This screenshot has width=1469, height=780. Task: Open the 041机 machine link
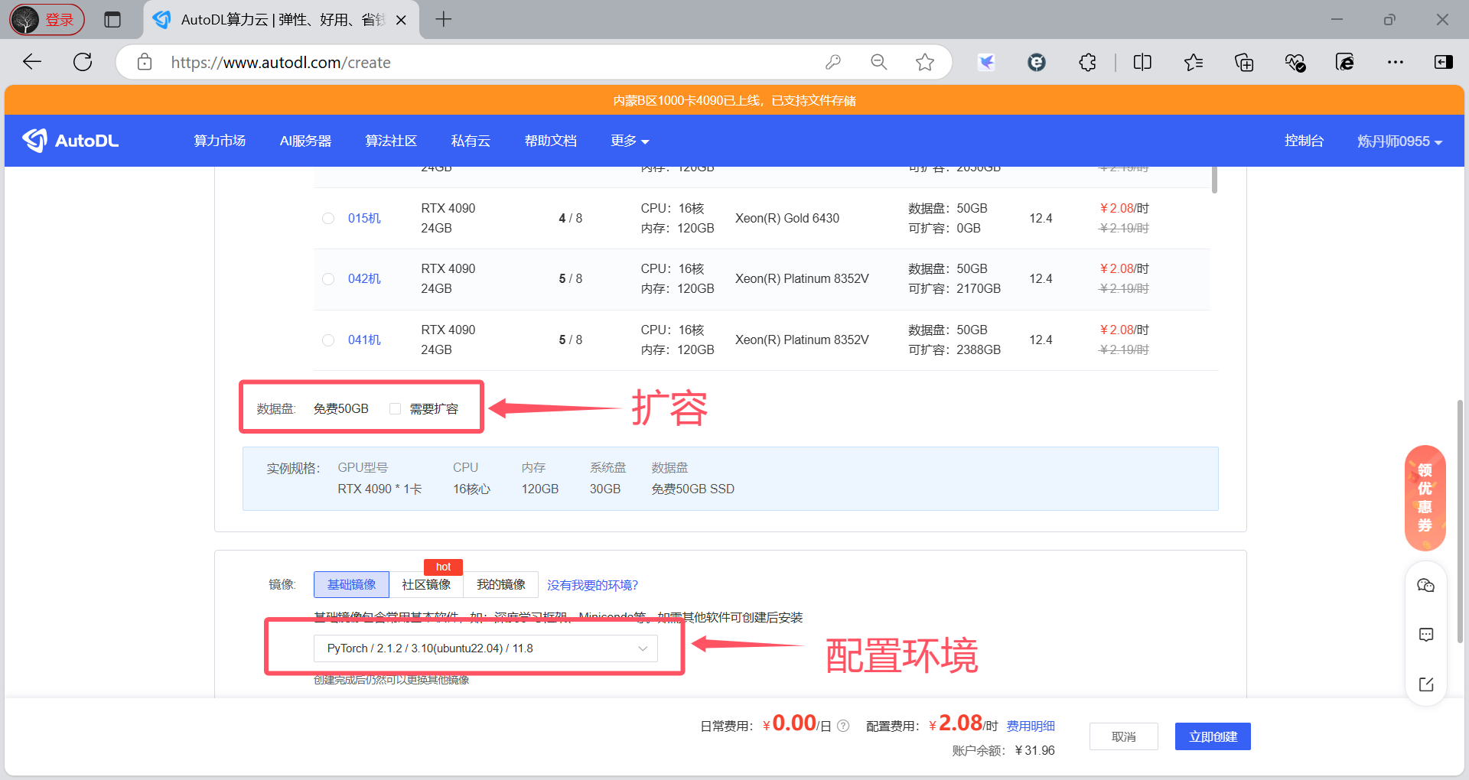(364, 340)
